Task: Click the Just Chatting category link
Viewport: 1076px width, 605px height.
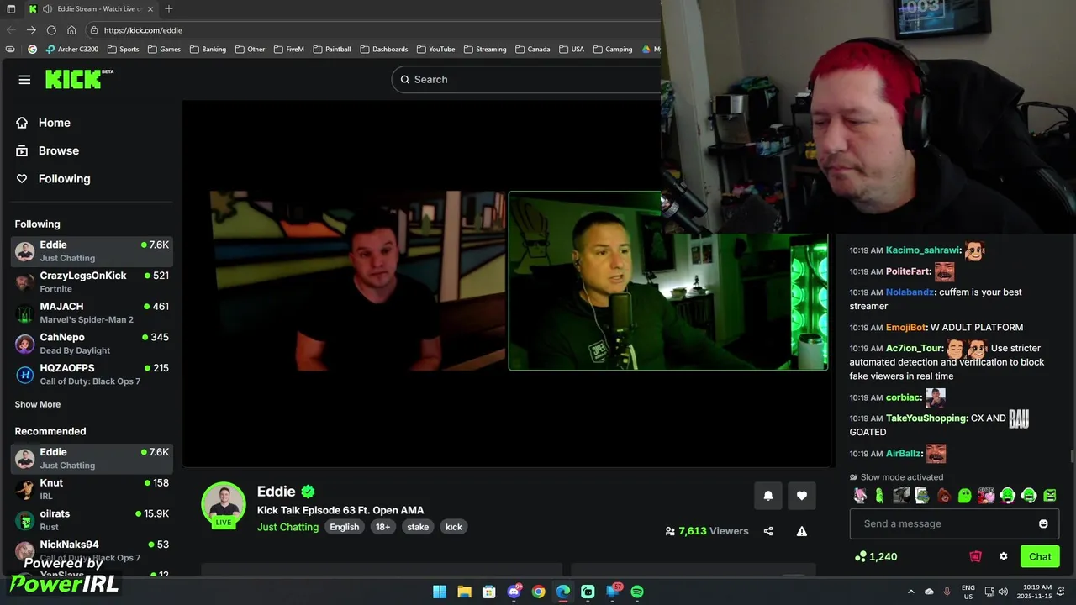Action: (287, 527)
